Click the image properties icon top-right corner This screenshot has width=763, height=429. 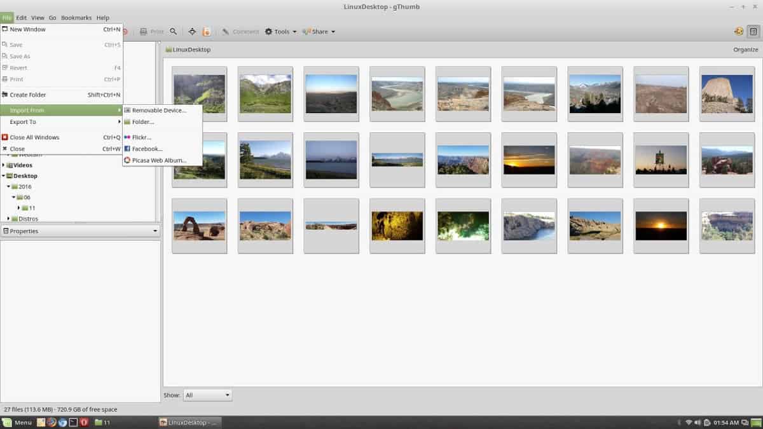coord(753,31)
